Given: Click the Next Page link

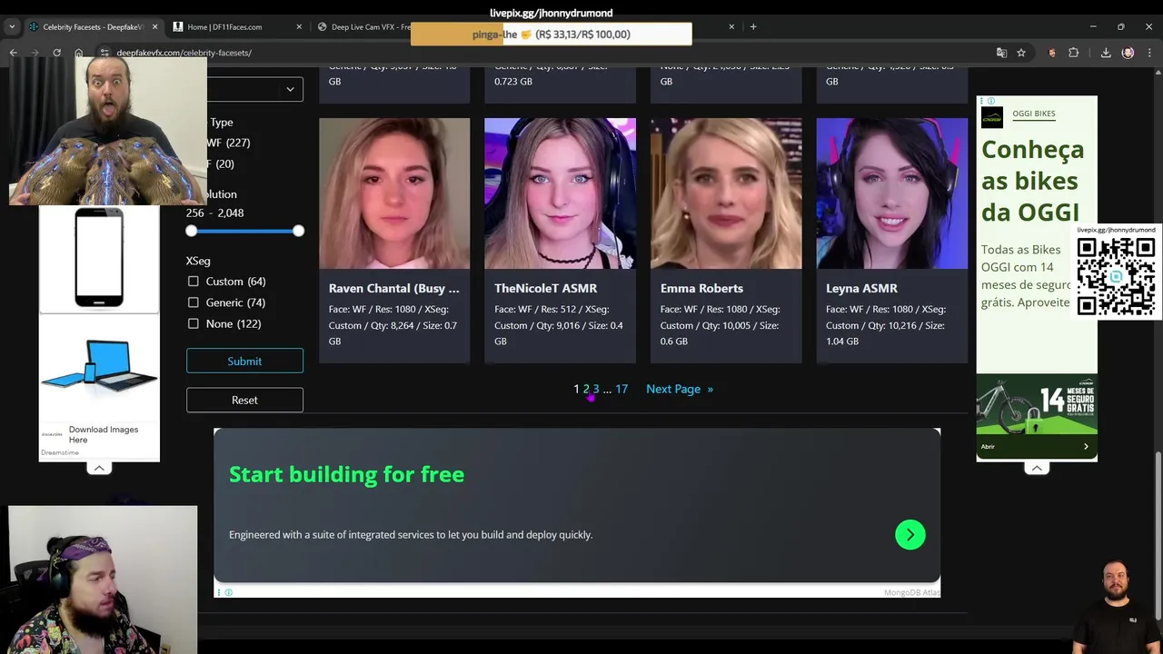Looking at the screenshot, I should click(680, 389).
